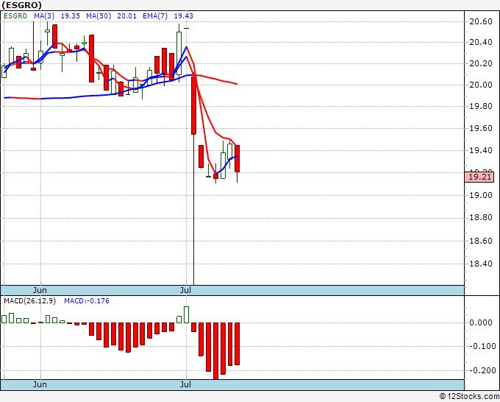Click the MA(50) indicator label
Image resolution: width=500 pixels, height=402 pixels.
click(99, 16)
